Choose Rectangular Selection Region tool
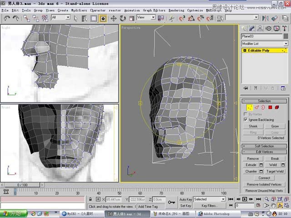The height and width of the screenshot is (218, 291). coord(94,18)
